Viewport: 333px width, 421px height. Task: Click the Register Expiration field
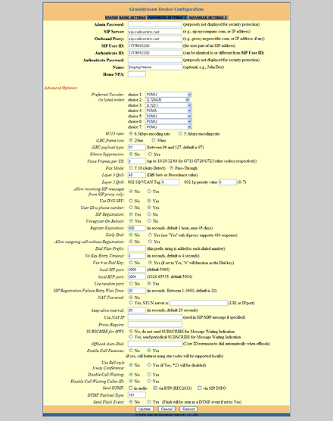click(x=137, y=228)
